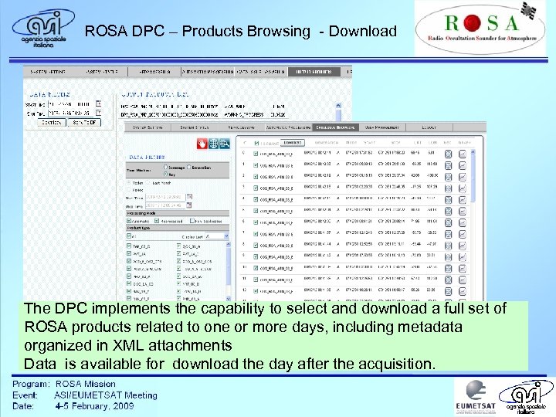Open the description icon in table row 4
This screenshot has height=417, width=556.
pos(448,200)
